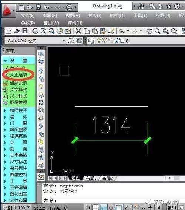The height and width of the screenshot is (210, 185).
Task: Select the Zoom Realtime magnifier
Action: tap(157, 31)
